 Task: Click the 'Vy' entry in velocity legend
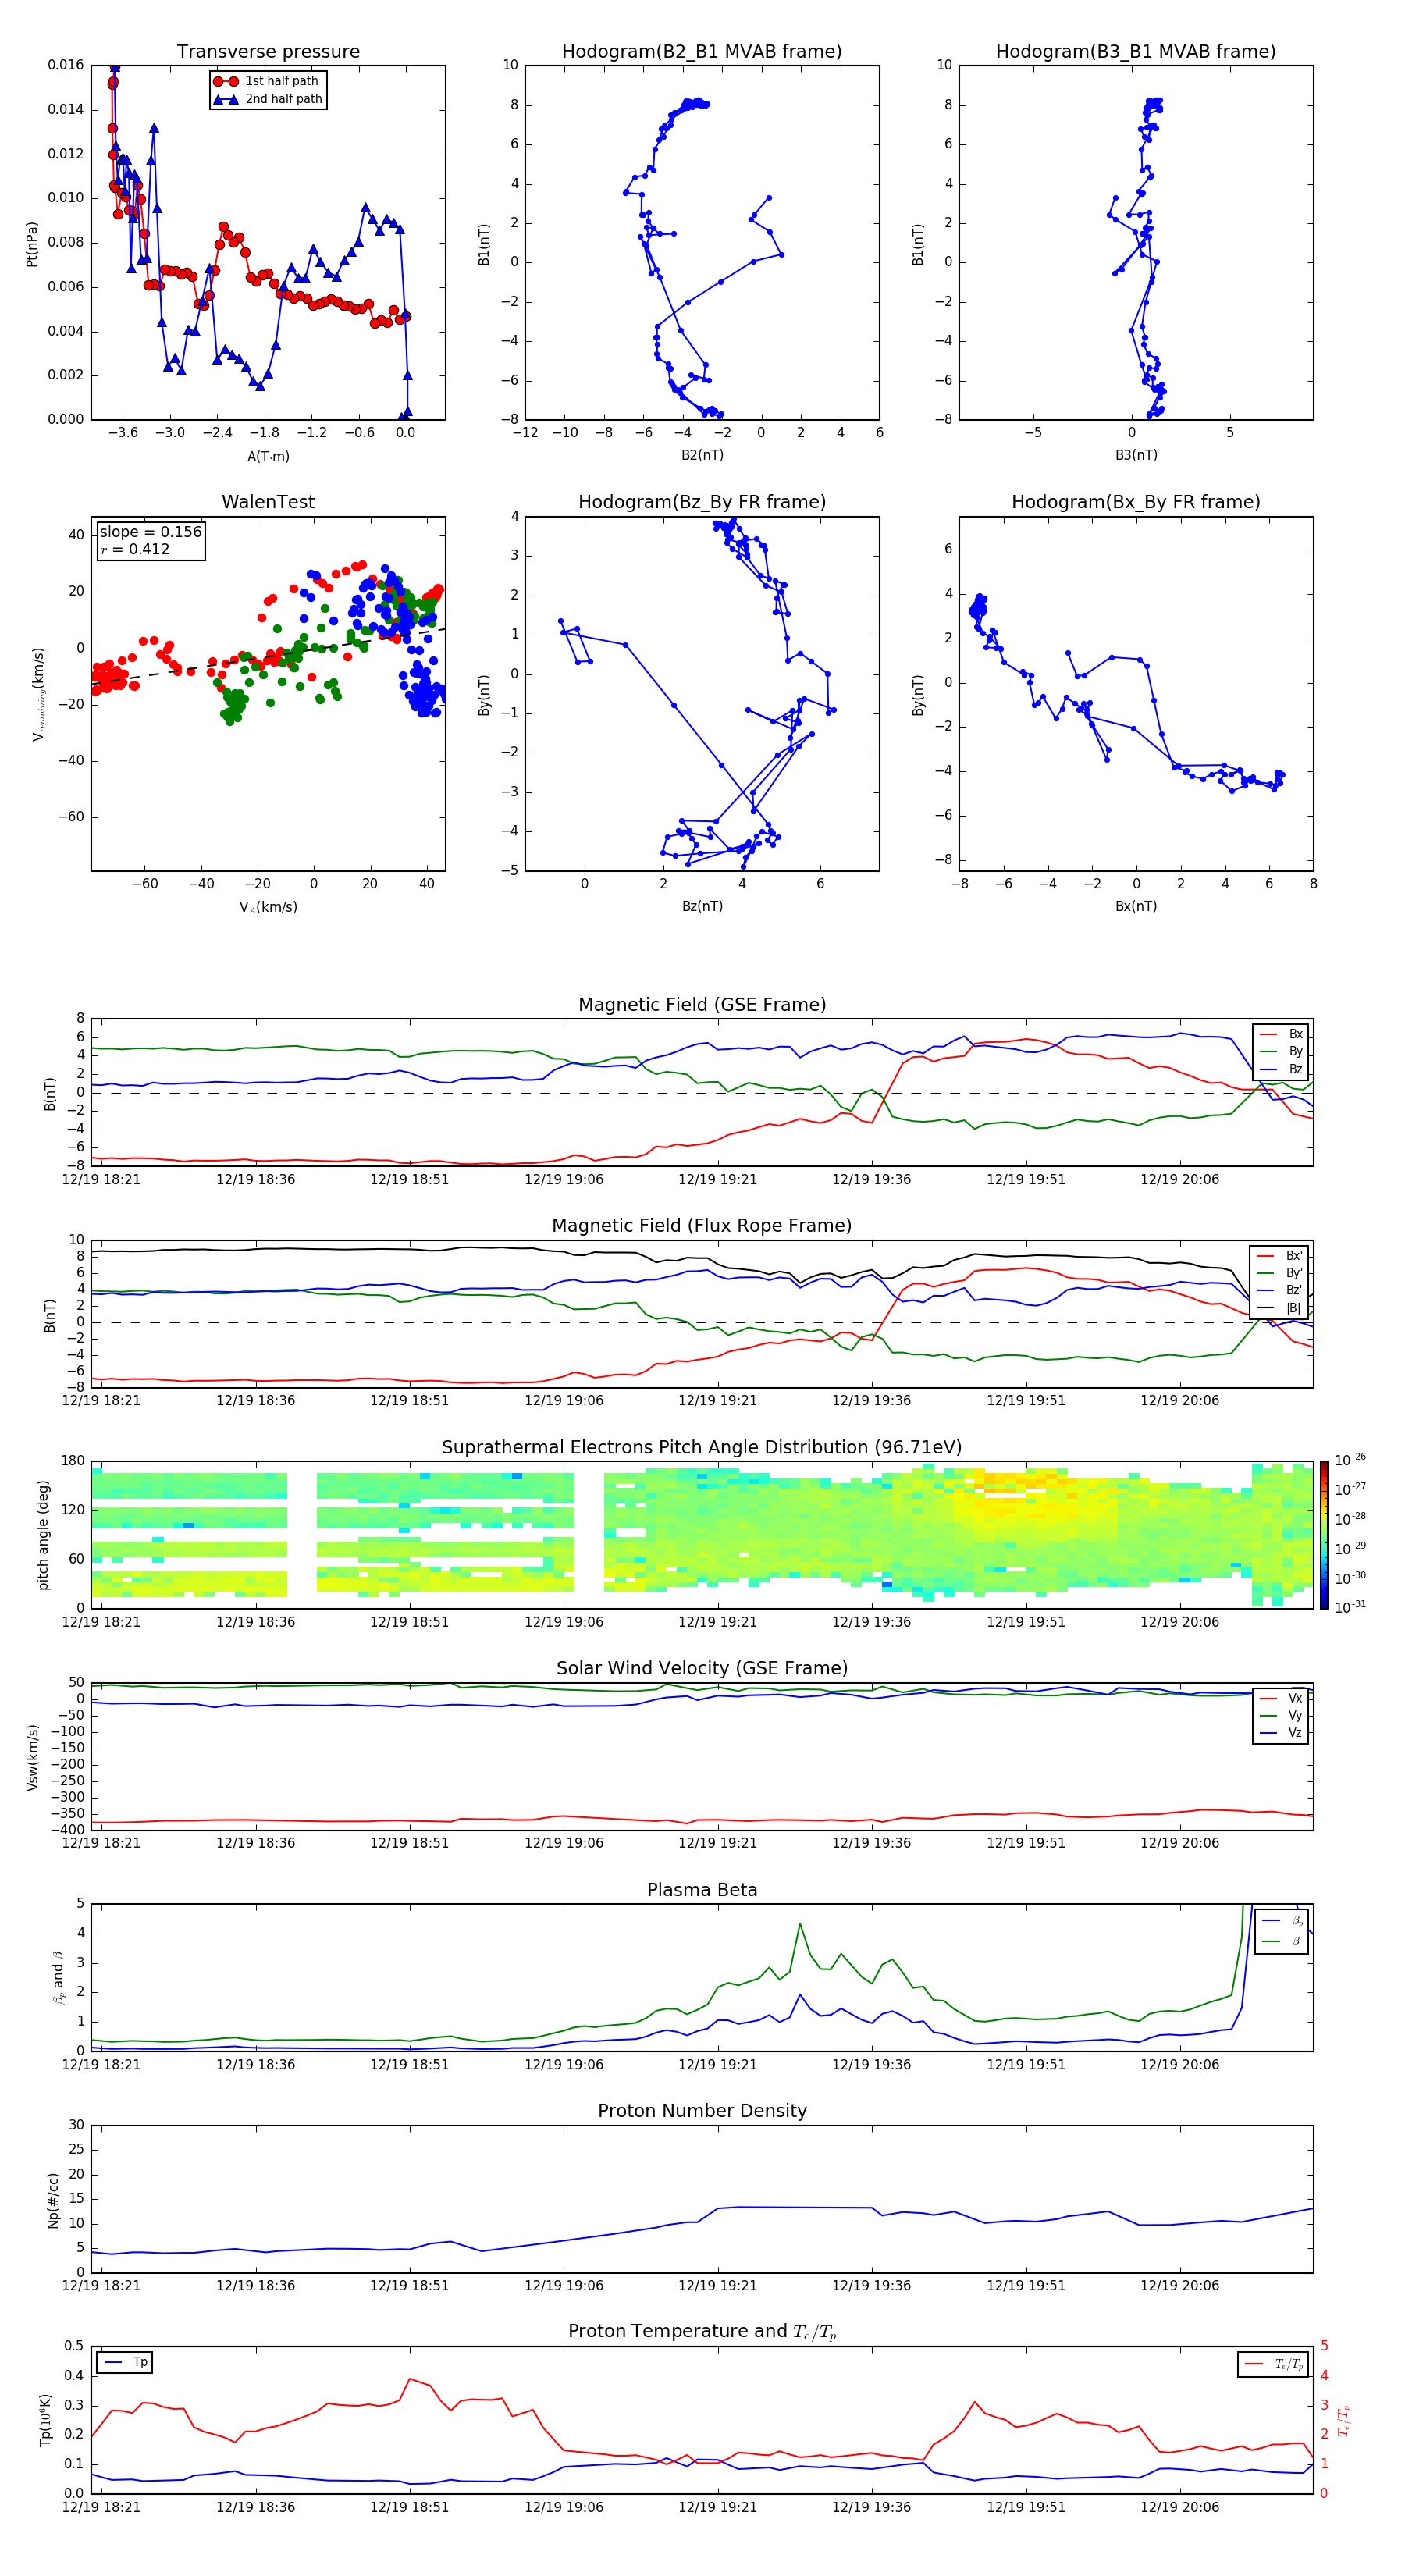tap(1281, 1715)
